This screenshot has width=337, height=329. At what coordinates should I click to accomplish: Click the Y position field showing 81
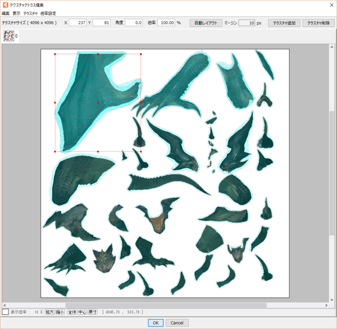click(x=102, y=23)
